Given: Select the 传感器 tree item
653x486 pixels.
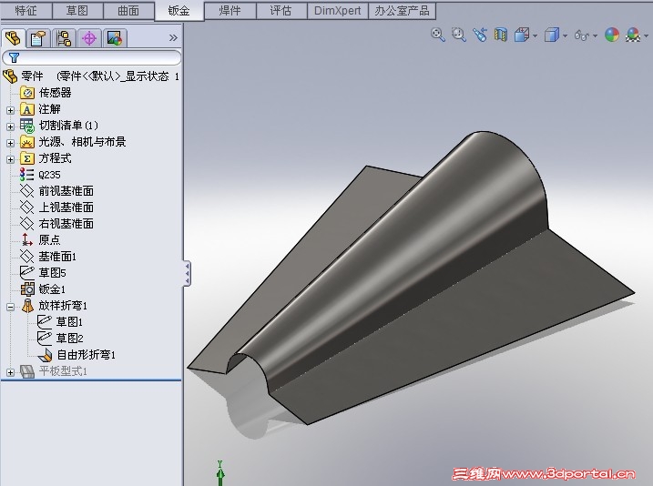Looking at the screenshot, I should tap(55, 92).
